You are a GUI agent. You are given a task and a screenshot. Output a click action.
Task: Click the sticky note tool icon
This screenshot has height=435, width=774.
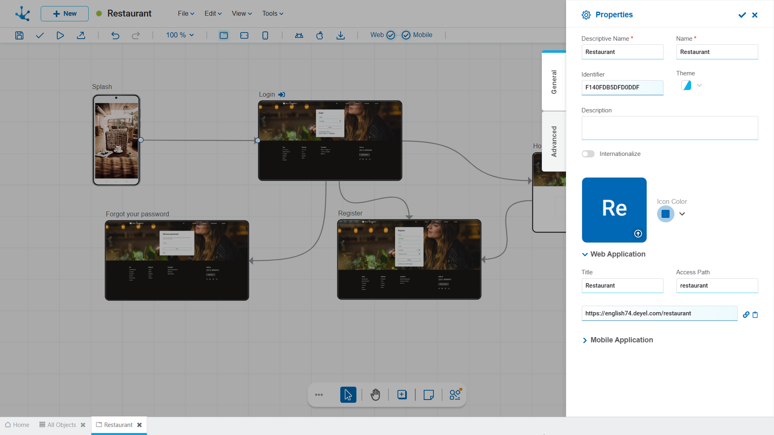tap(429, 395)
